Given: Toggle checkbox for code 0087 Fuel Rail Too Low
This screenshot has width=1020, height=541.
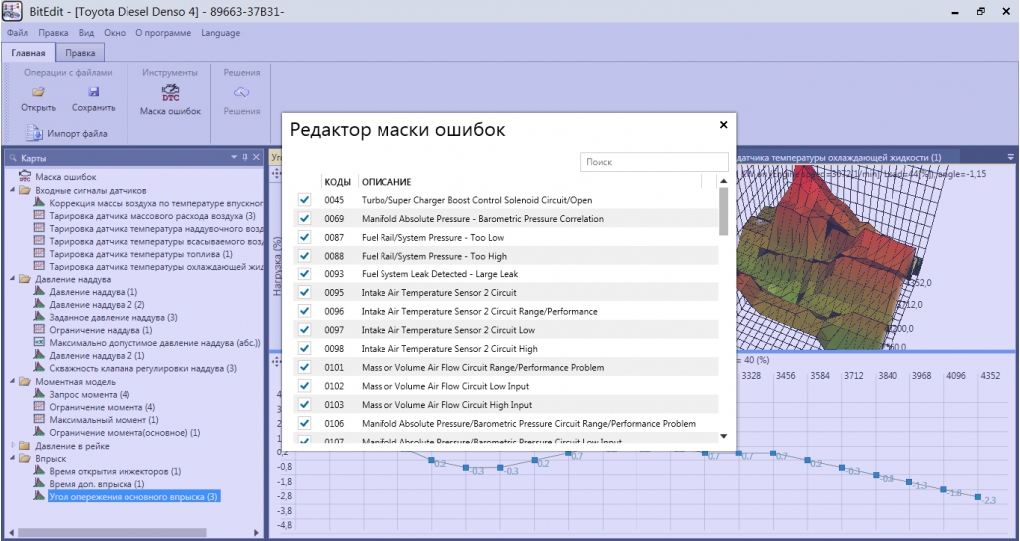Looking at the screenshot, I should coord(304,237).
